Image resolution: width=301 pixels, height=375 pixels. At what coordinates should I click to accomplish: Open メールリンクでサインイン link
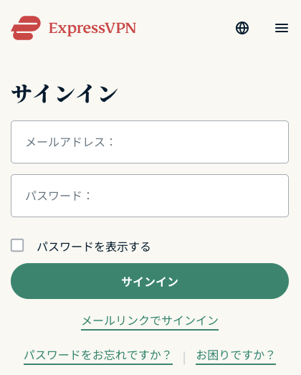click(x=150, y=321)
